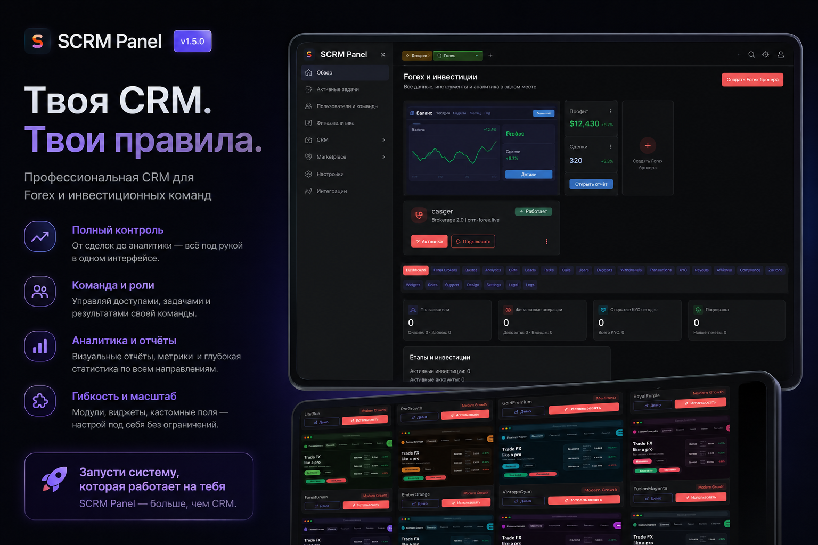Open the three-dot menu on casger card
This screenshot has height=545, width=818.
546,242
